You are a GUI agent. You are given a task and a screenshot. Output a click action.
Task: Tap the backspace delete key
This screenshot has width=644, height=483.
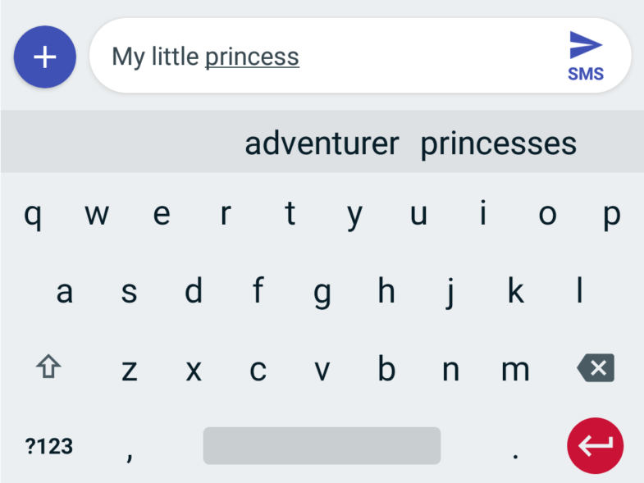[x=596, y=368]
